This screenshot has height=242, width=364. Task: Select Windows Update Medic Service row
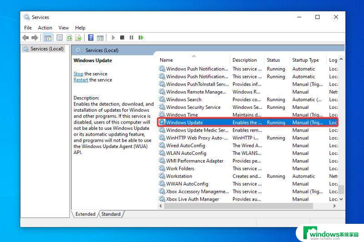tap(248, 130)
